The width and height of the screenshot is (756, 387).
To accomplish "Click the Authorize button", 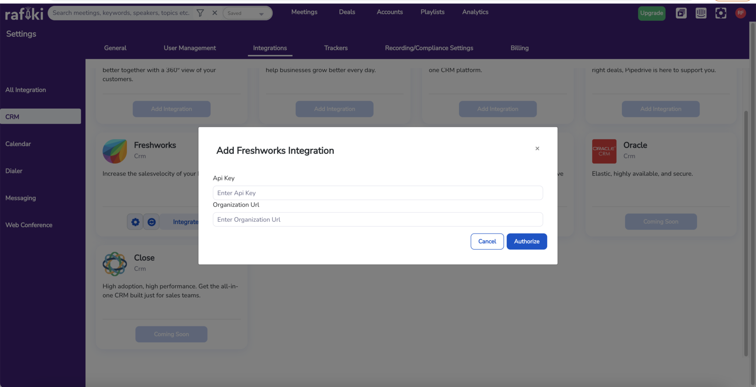I will [527, 241].
